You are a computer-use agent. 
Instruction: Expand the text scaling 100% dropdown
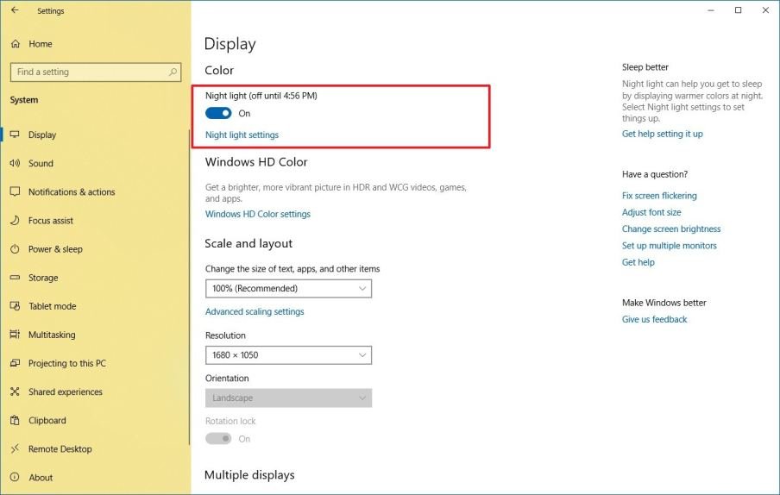tap(288, 289)
